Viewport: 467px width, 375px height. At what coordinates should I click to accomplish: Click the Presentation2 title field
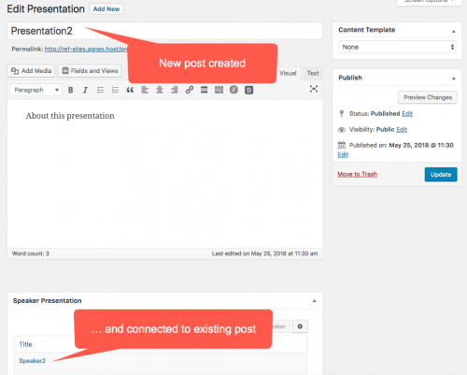165,31
